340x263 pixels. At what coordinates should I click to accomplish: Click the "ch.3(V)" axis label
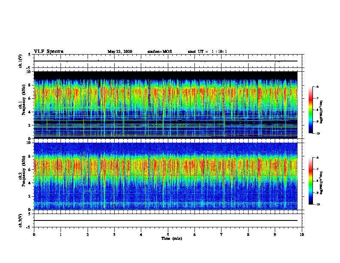tap(21, 220)
